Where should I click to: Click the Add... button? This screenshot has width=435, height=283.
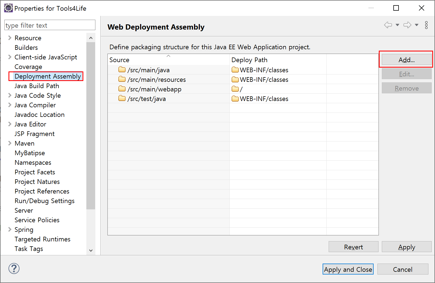click(406, 60)
